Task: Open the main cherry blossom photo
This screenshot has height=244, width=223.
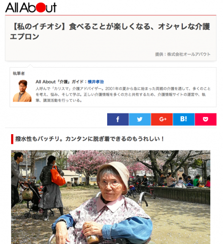Action: (x=111, y=197)
